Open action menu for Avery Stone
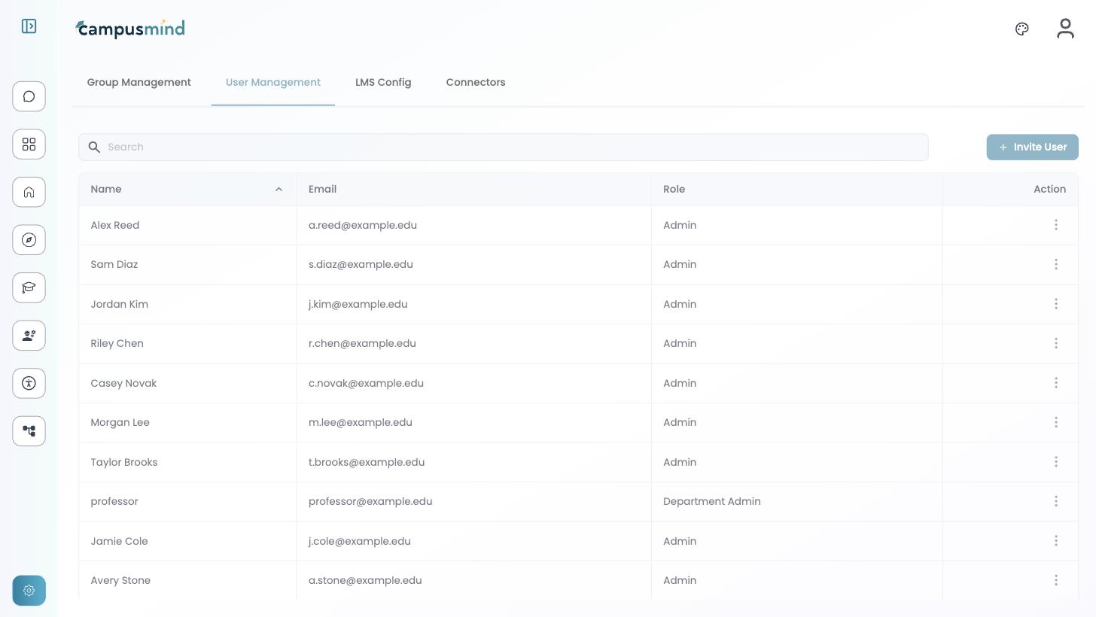 [x=1056, y=580]
